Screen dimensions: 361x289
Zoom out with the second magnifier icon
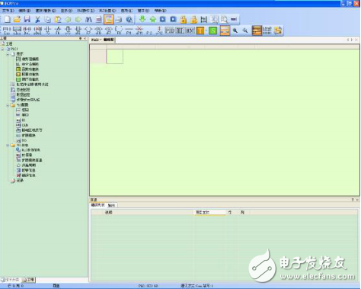pyautogui.click(x=245, y=31)
